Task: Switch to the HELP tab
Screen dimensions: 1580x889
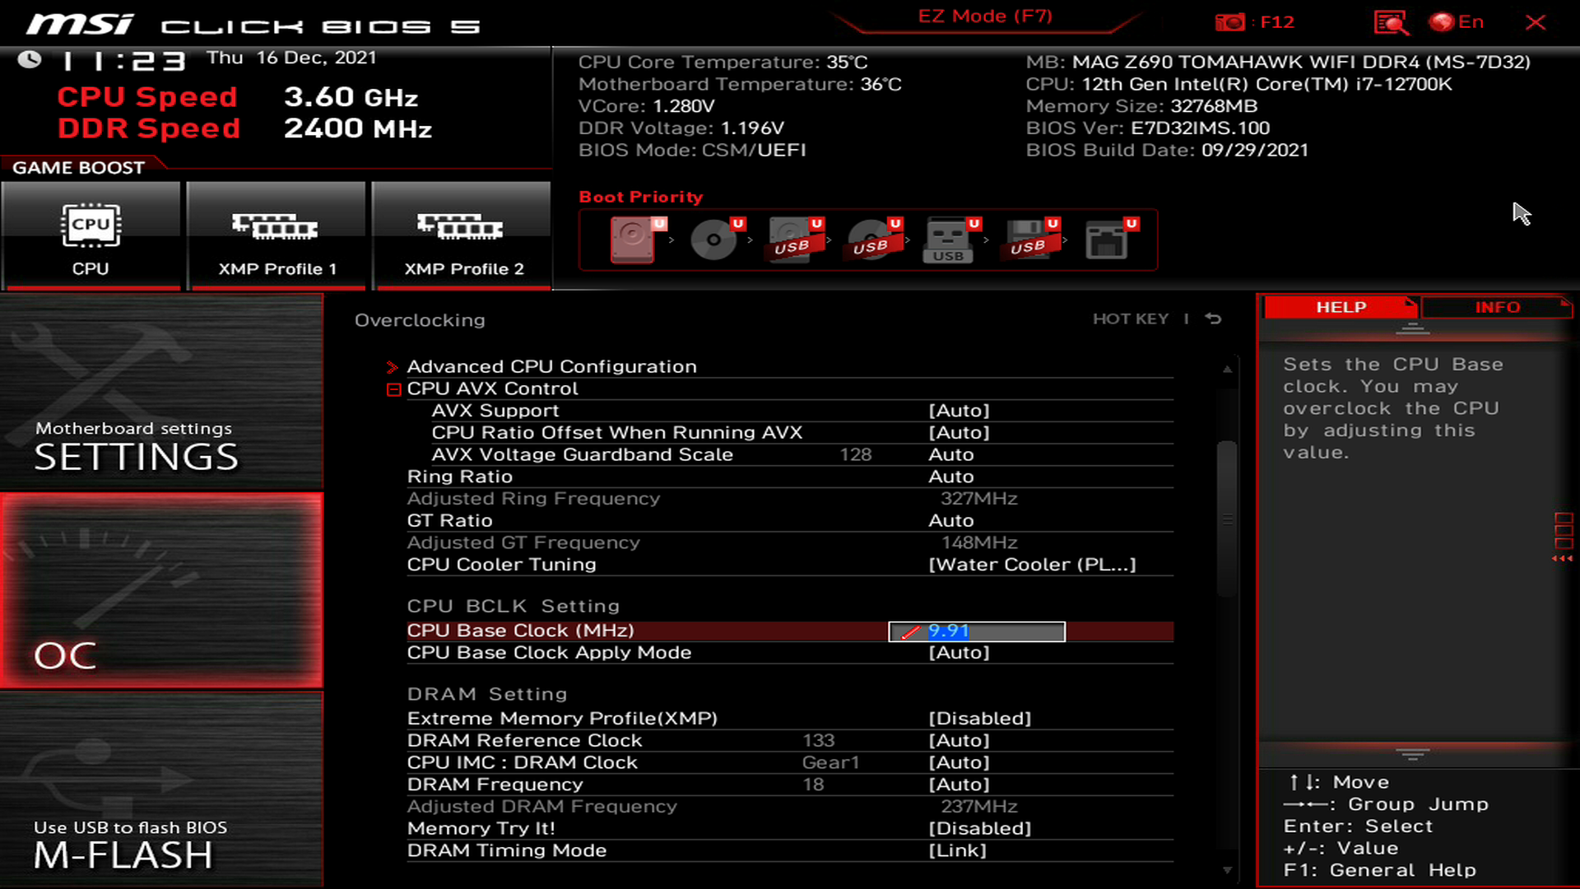Action: (x=1341, y=307)
